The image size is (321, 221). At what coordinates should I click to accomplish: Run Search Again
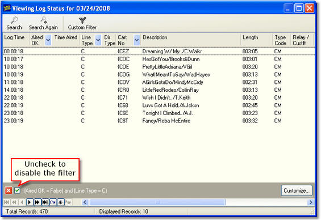pyautogui.click(x=43, y=23)
